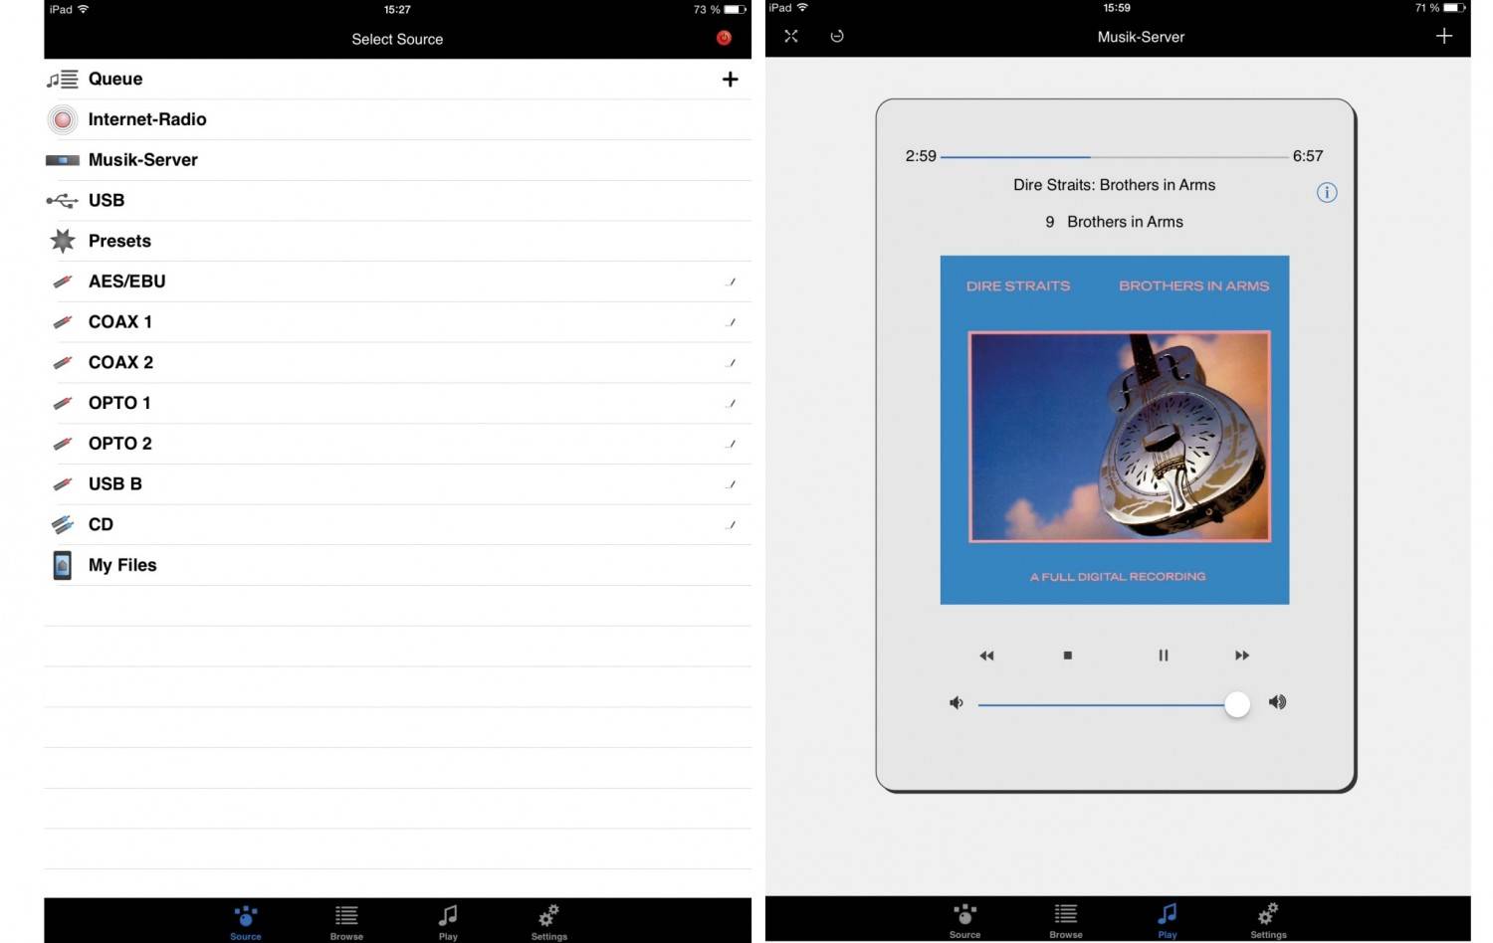Select the OPTO 2 input label
Image resolution: width=1493 pixels, height=943 pixels.
120,444
